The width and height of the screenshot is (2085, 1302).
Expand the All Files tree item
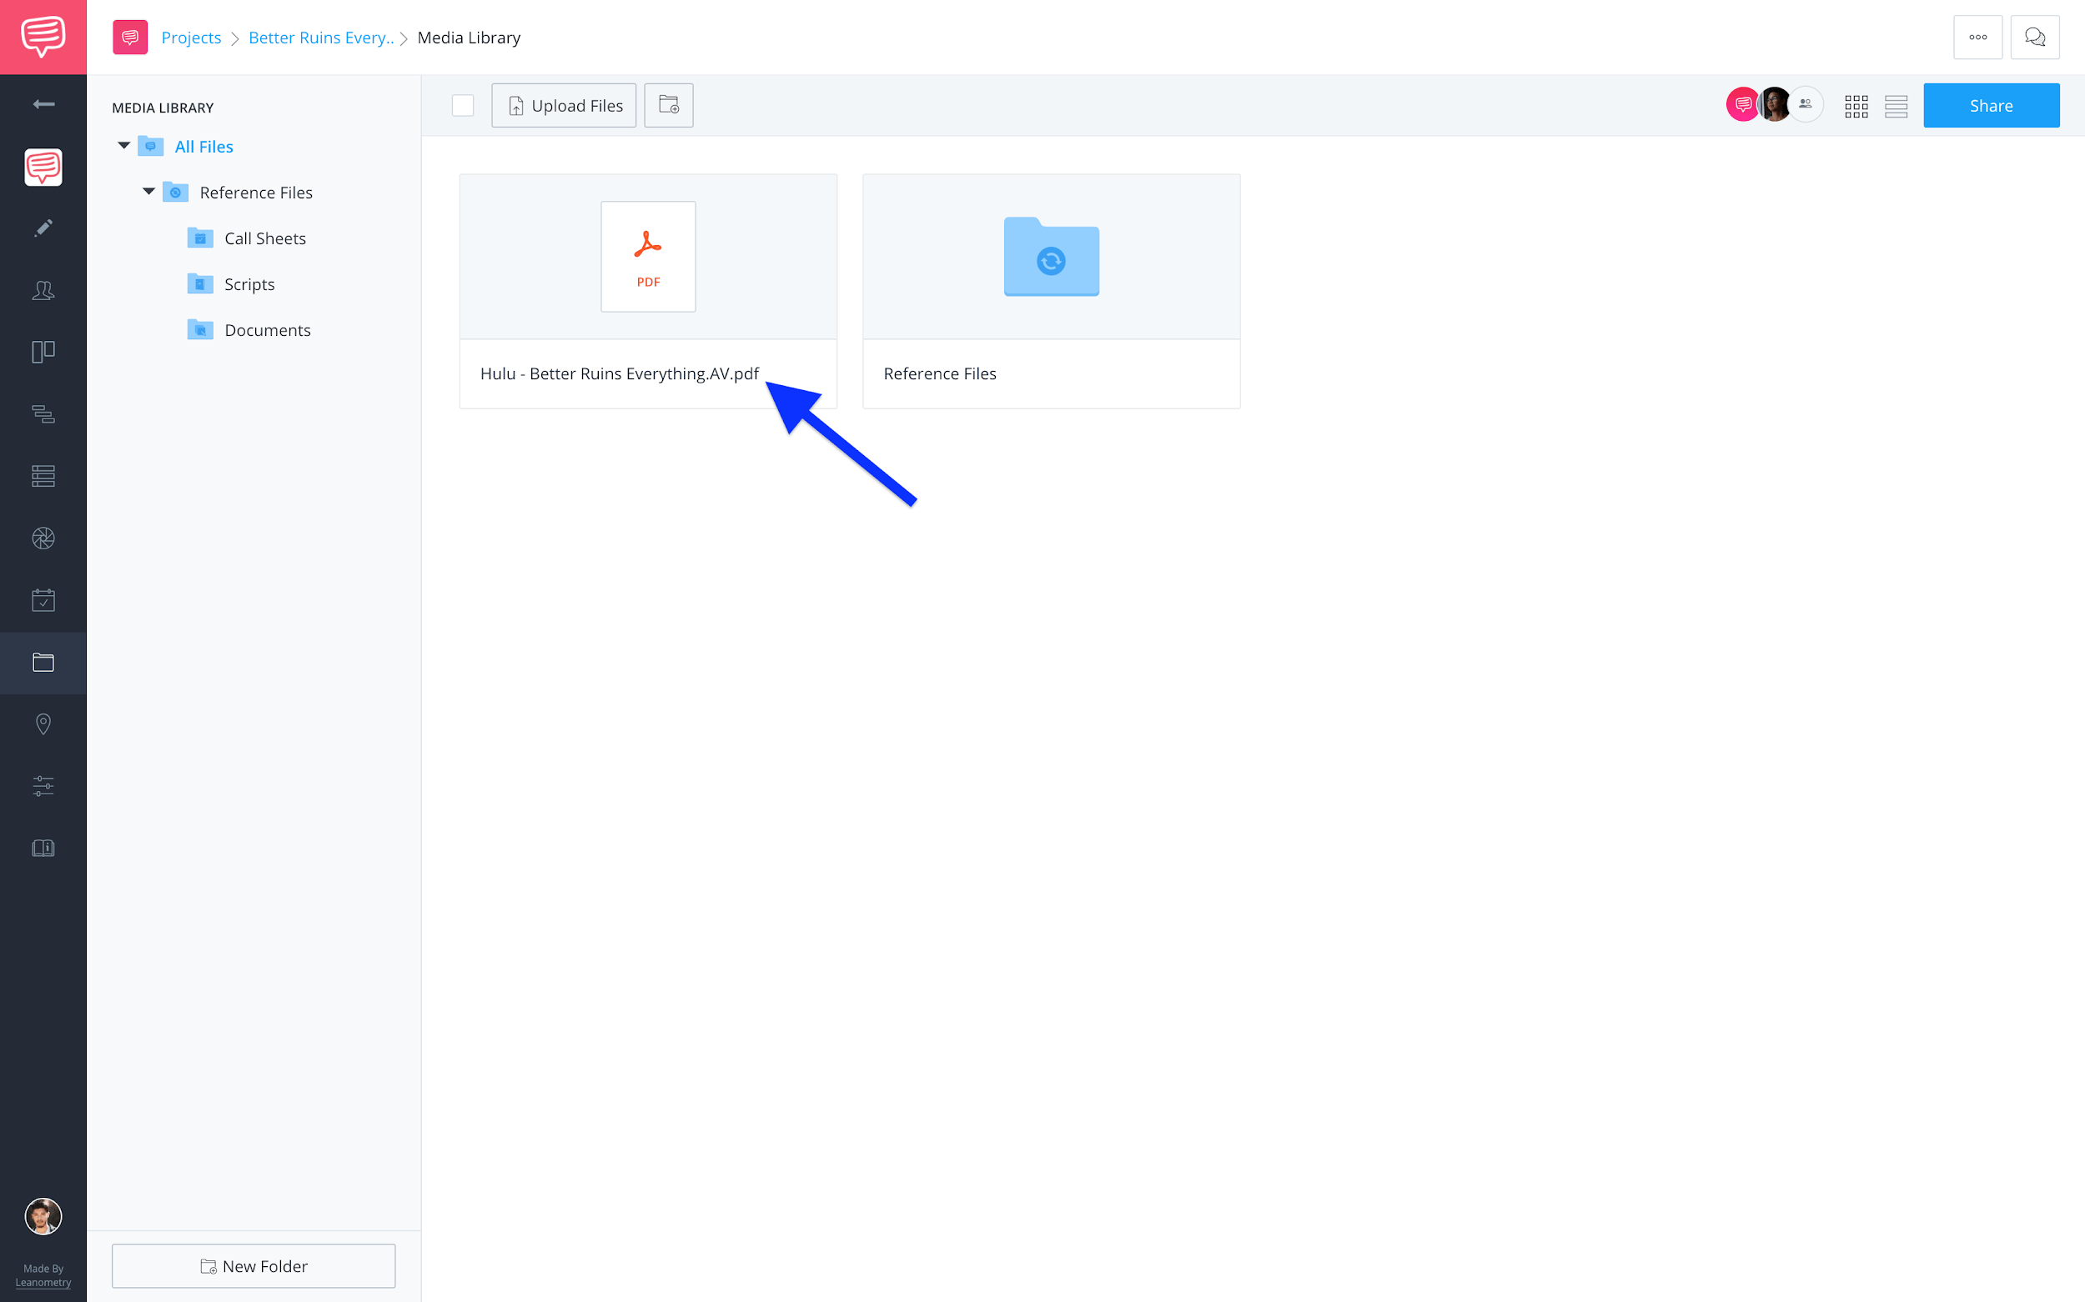tap(124, 146)
